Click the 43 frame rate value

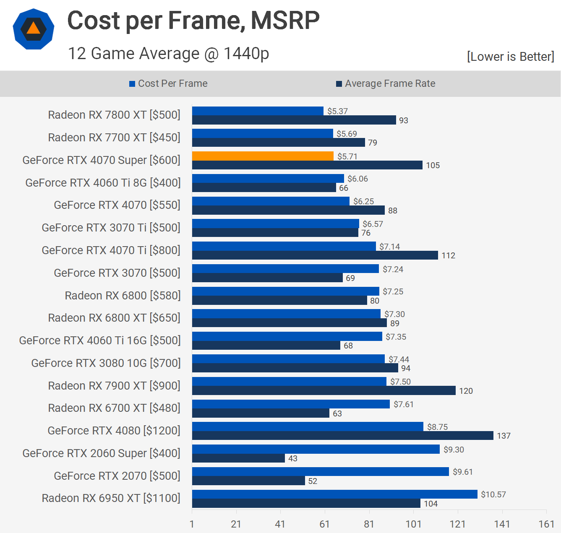click(x=293, y=458)
